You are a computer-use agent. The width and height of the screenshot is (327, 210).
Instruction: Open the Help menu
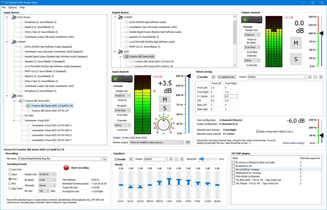(22, 7)
